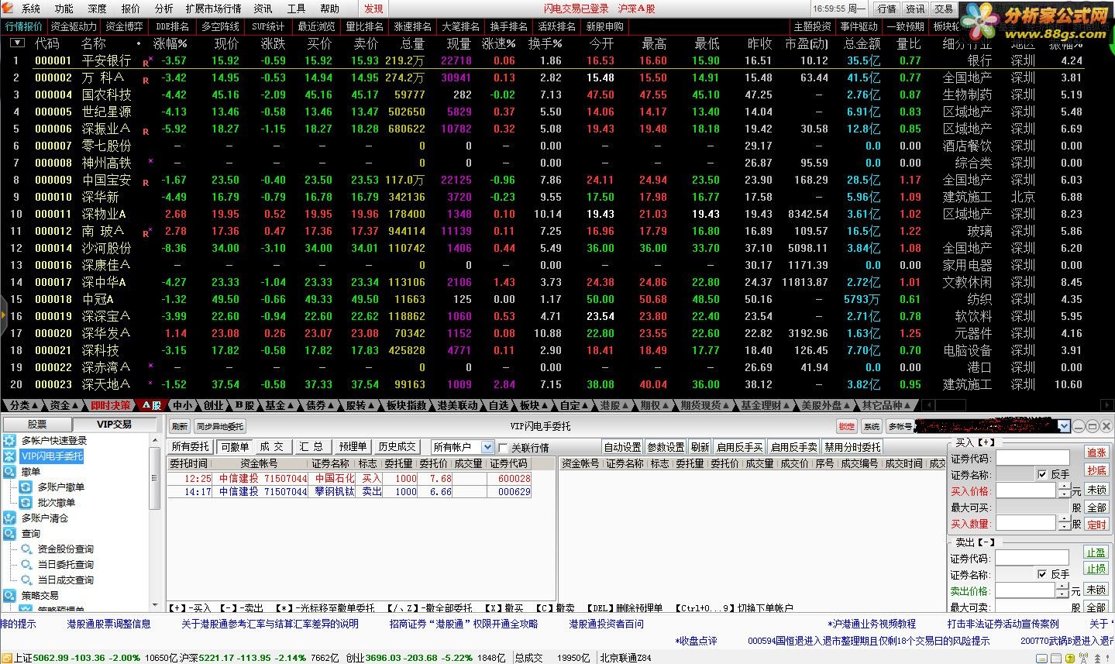Image resolution: width=1115 pixels, height=664 pixels.
Task: Toggle the buy 未锁 price lock
Action: tap(1096, 490)
